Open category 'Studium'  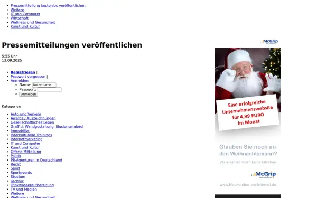coord(18,177)
